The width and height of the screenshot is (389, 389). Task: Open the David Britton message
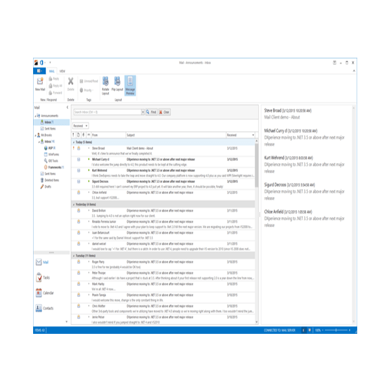coord(163,213)
